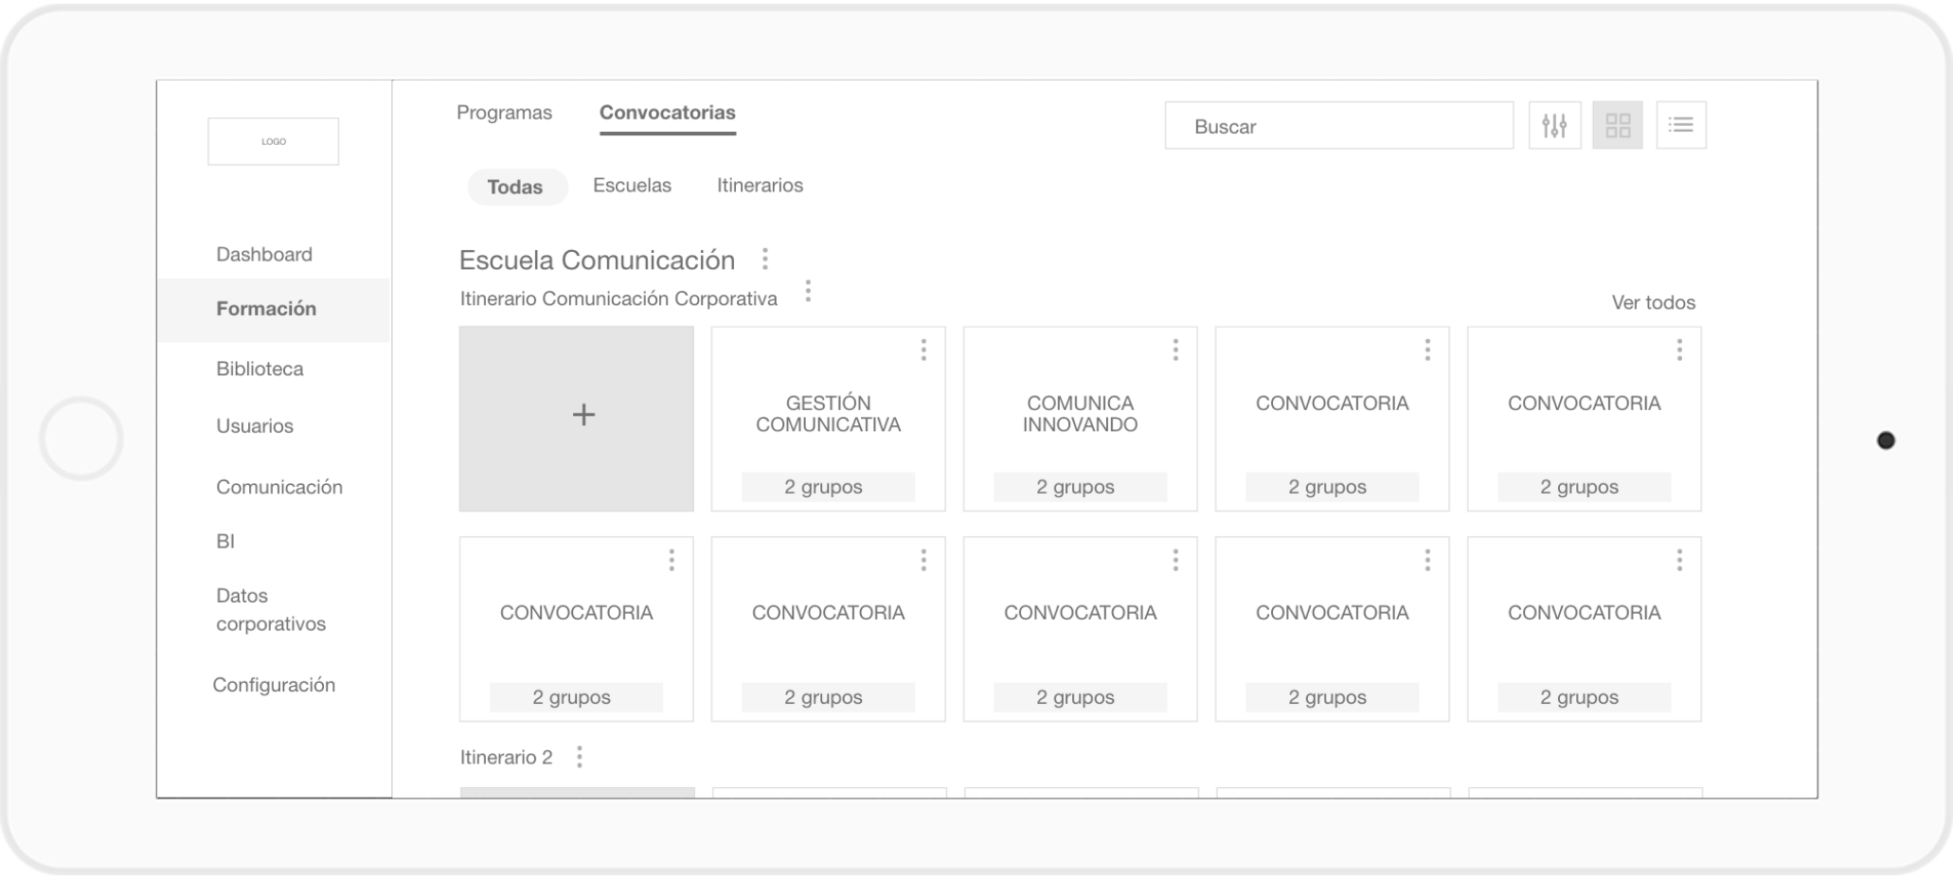Screen dimensions: 1953x879
Task: Switch to list view
Action: (1680, 125)
